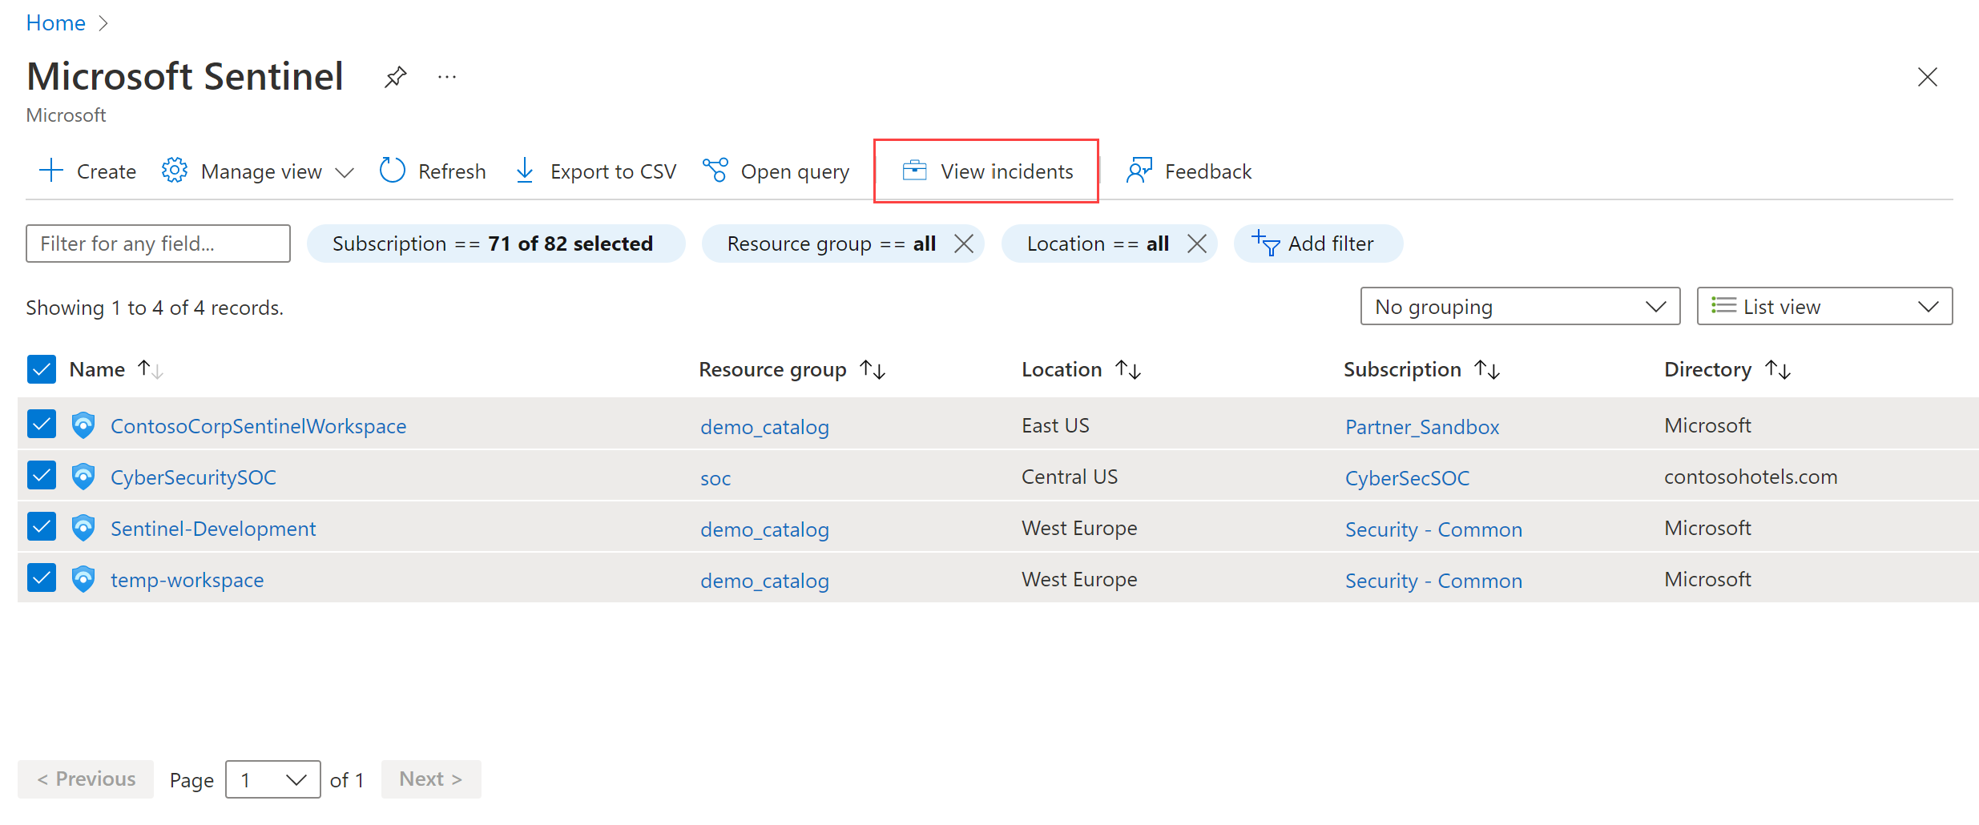Viewport: 1979px width, 825px height.
Task: Click the Refresh icon
Action: tap(392, 170)
